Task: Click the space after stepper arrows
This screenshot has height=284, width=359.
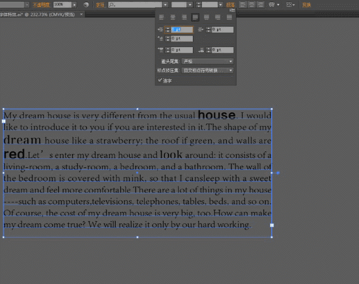Action: (209, 50)
